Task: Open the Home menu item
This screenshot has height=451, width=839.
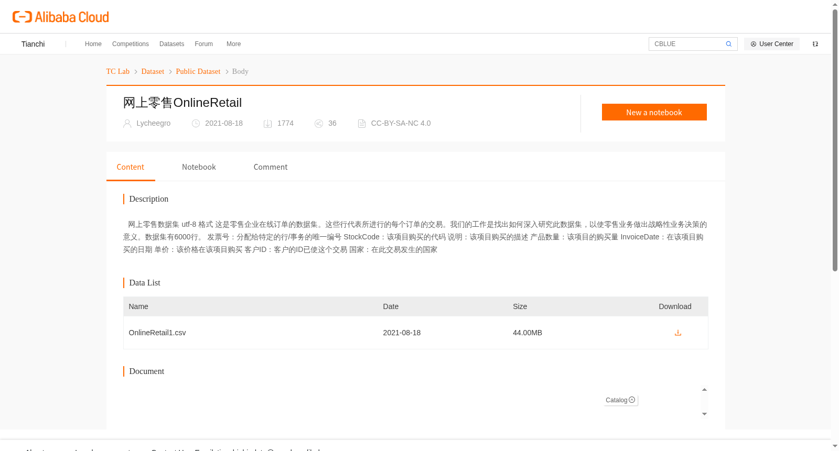Action: pyautogui.click(x=93, y=44)
